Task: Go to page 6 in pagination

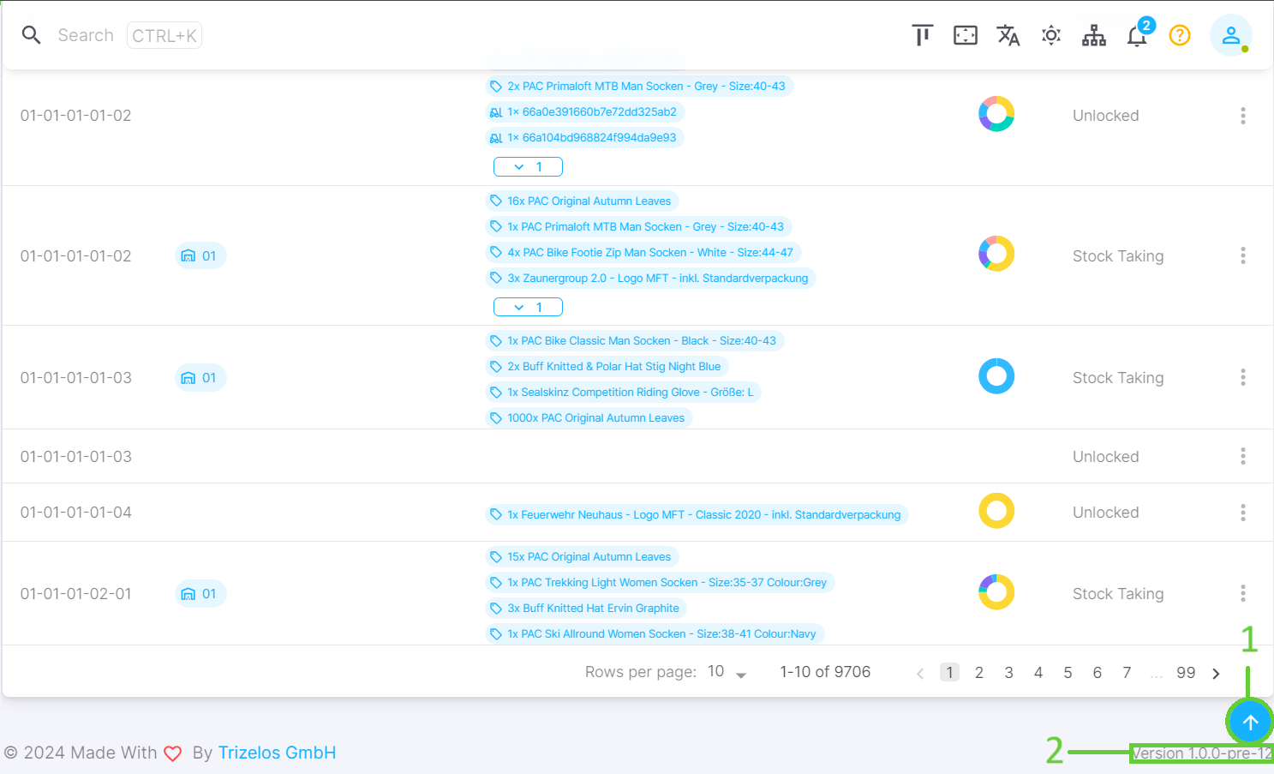Action: click(x=1098, y=673)
